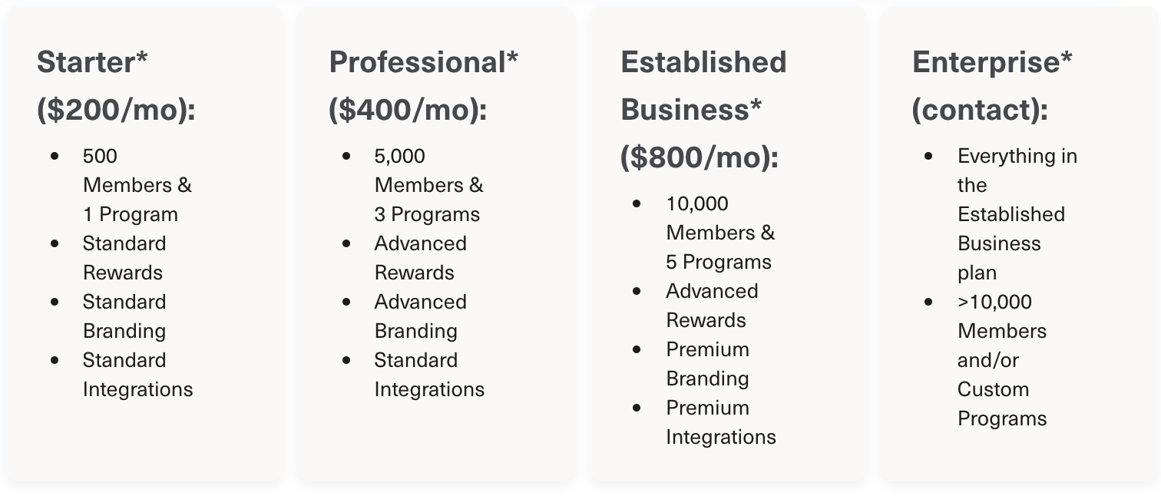Click 'Advanced Rewards' in Established Business plan
The image size is (1161, 496).
click(x=711, y=306)
